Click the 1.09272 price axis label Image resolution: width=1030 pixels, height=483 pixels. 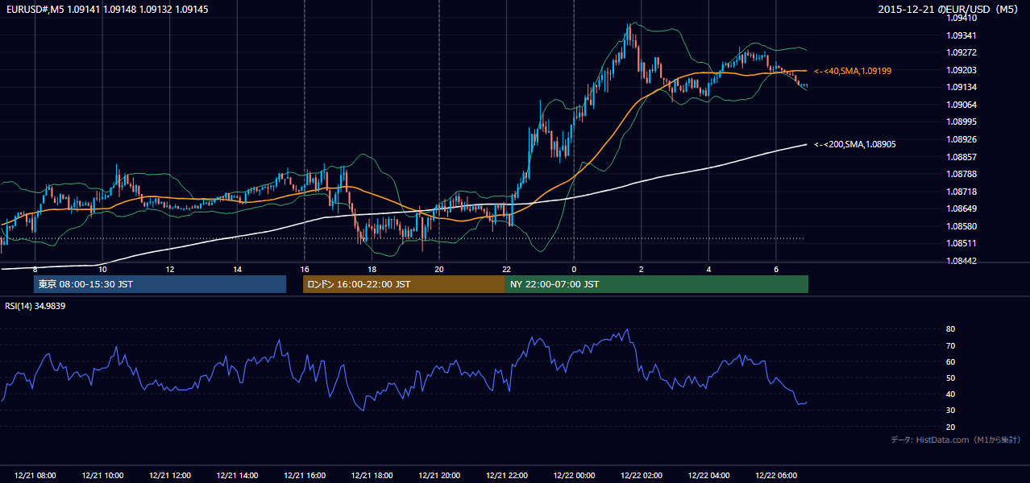[x=961, y=53]
